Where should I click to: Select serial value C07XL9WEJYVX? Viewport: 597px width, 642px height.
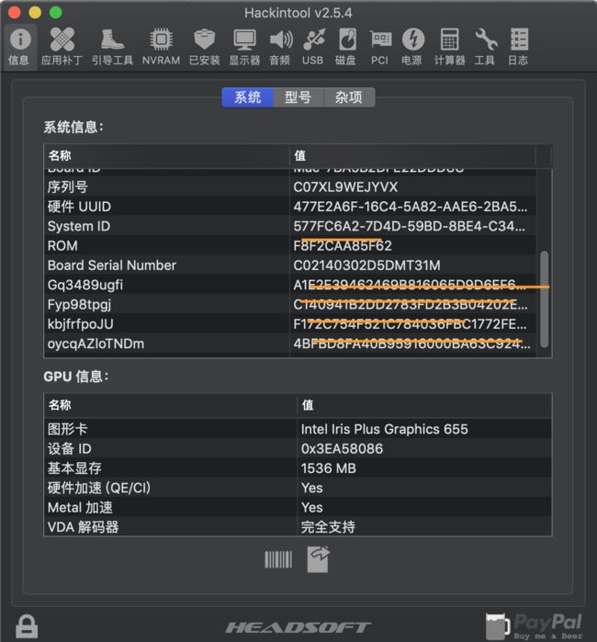pos(345,187)
